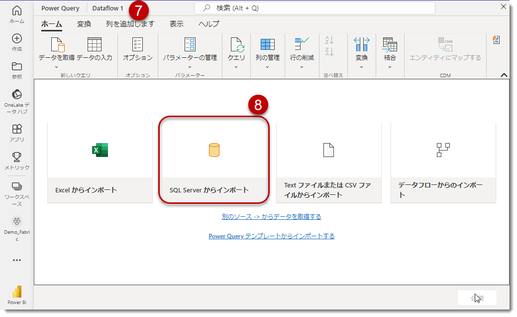Open the ホーム item in the left sidebar

[17, 14]
